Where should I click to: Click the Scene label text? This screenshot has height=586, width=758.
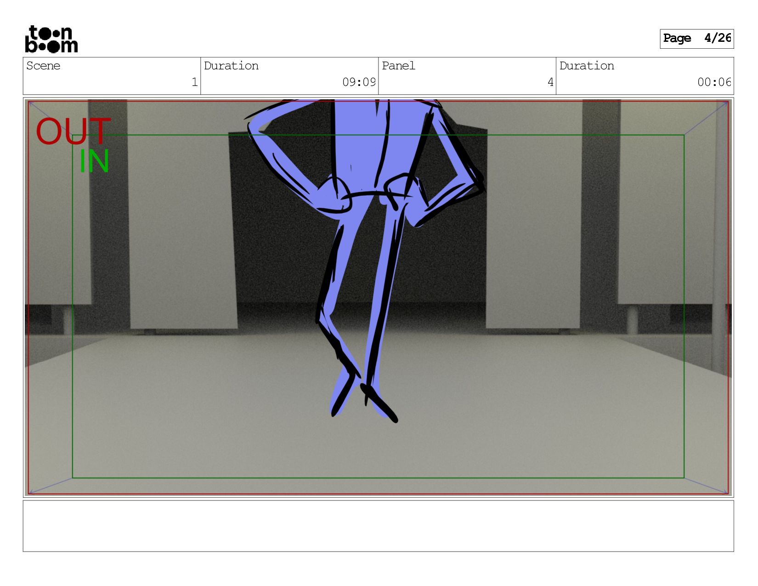[43, 66]
